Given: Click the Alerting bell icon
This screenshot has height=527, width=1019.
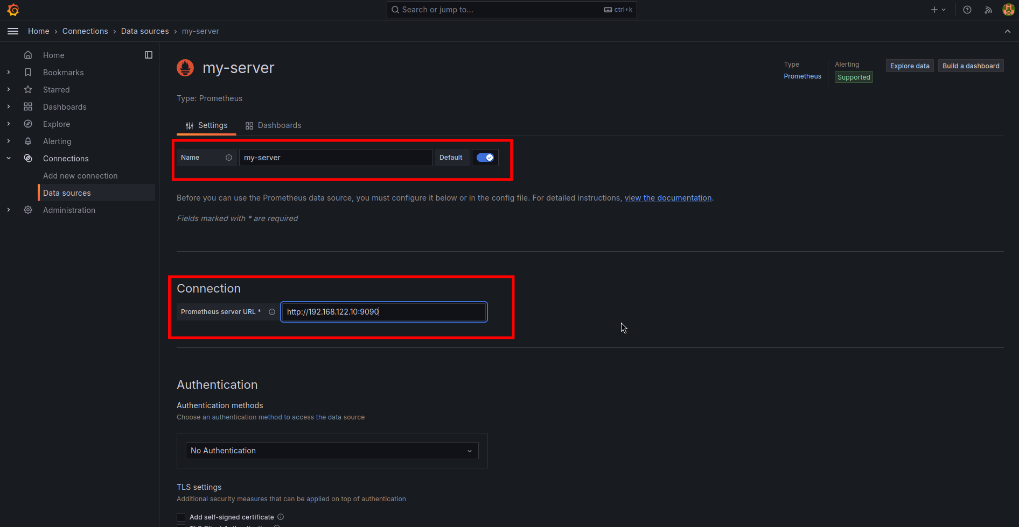Looking at the screenshot, I should pyautogui.click(x=28, y=141).
